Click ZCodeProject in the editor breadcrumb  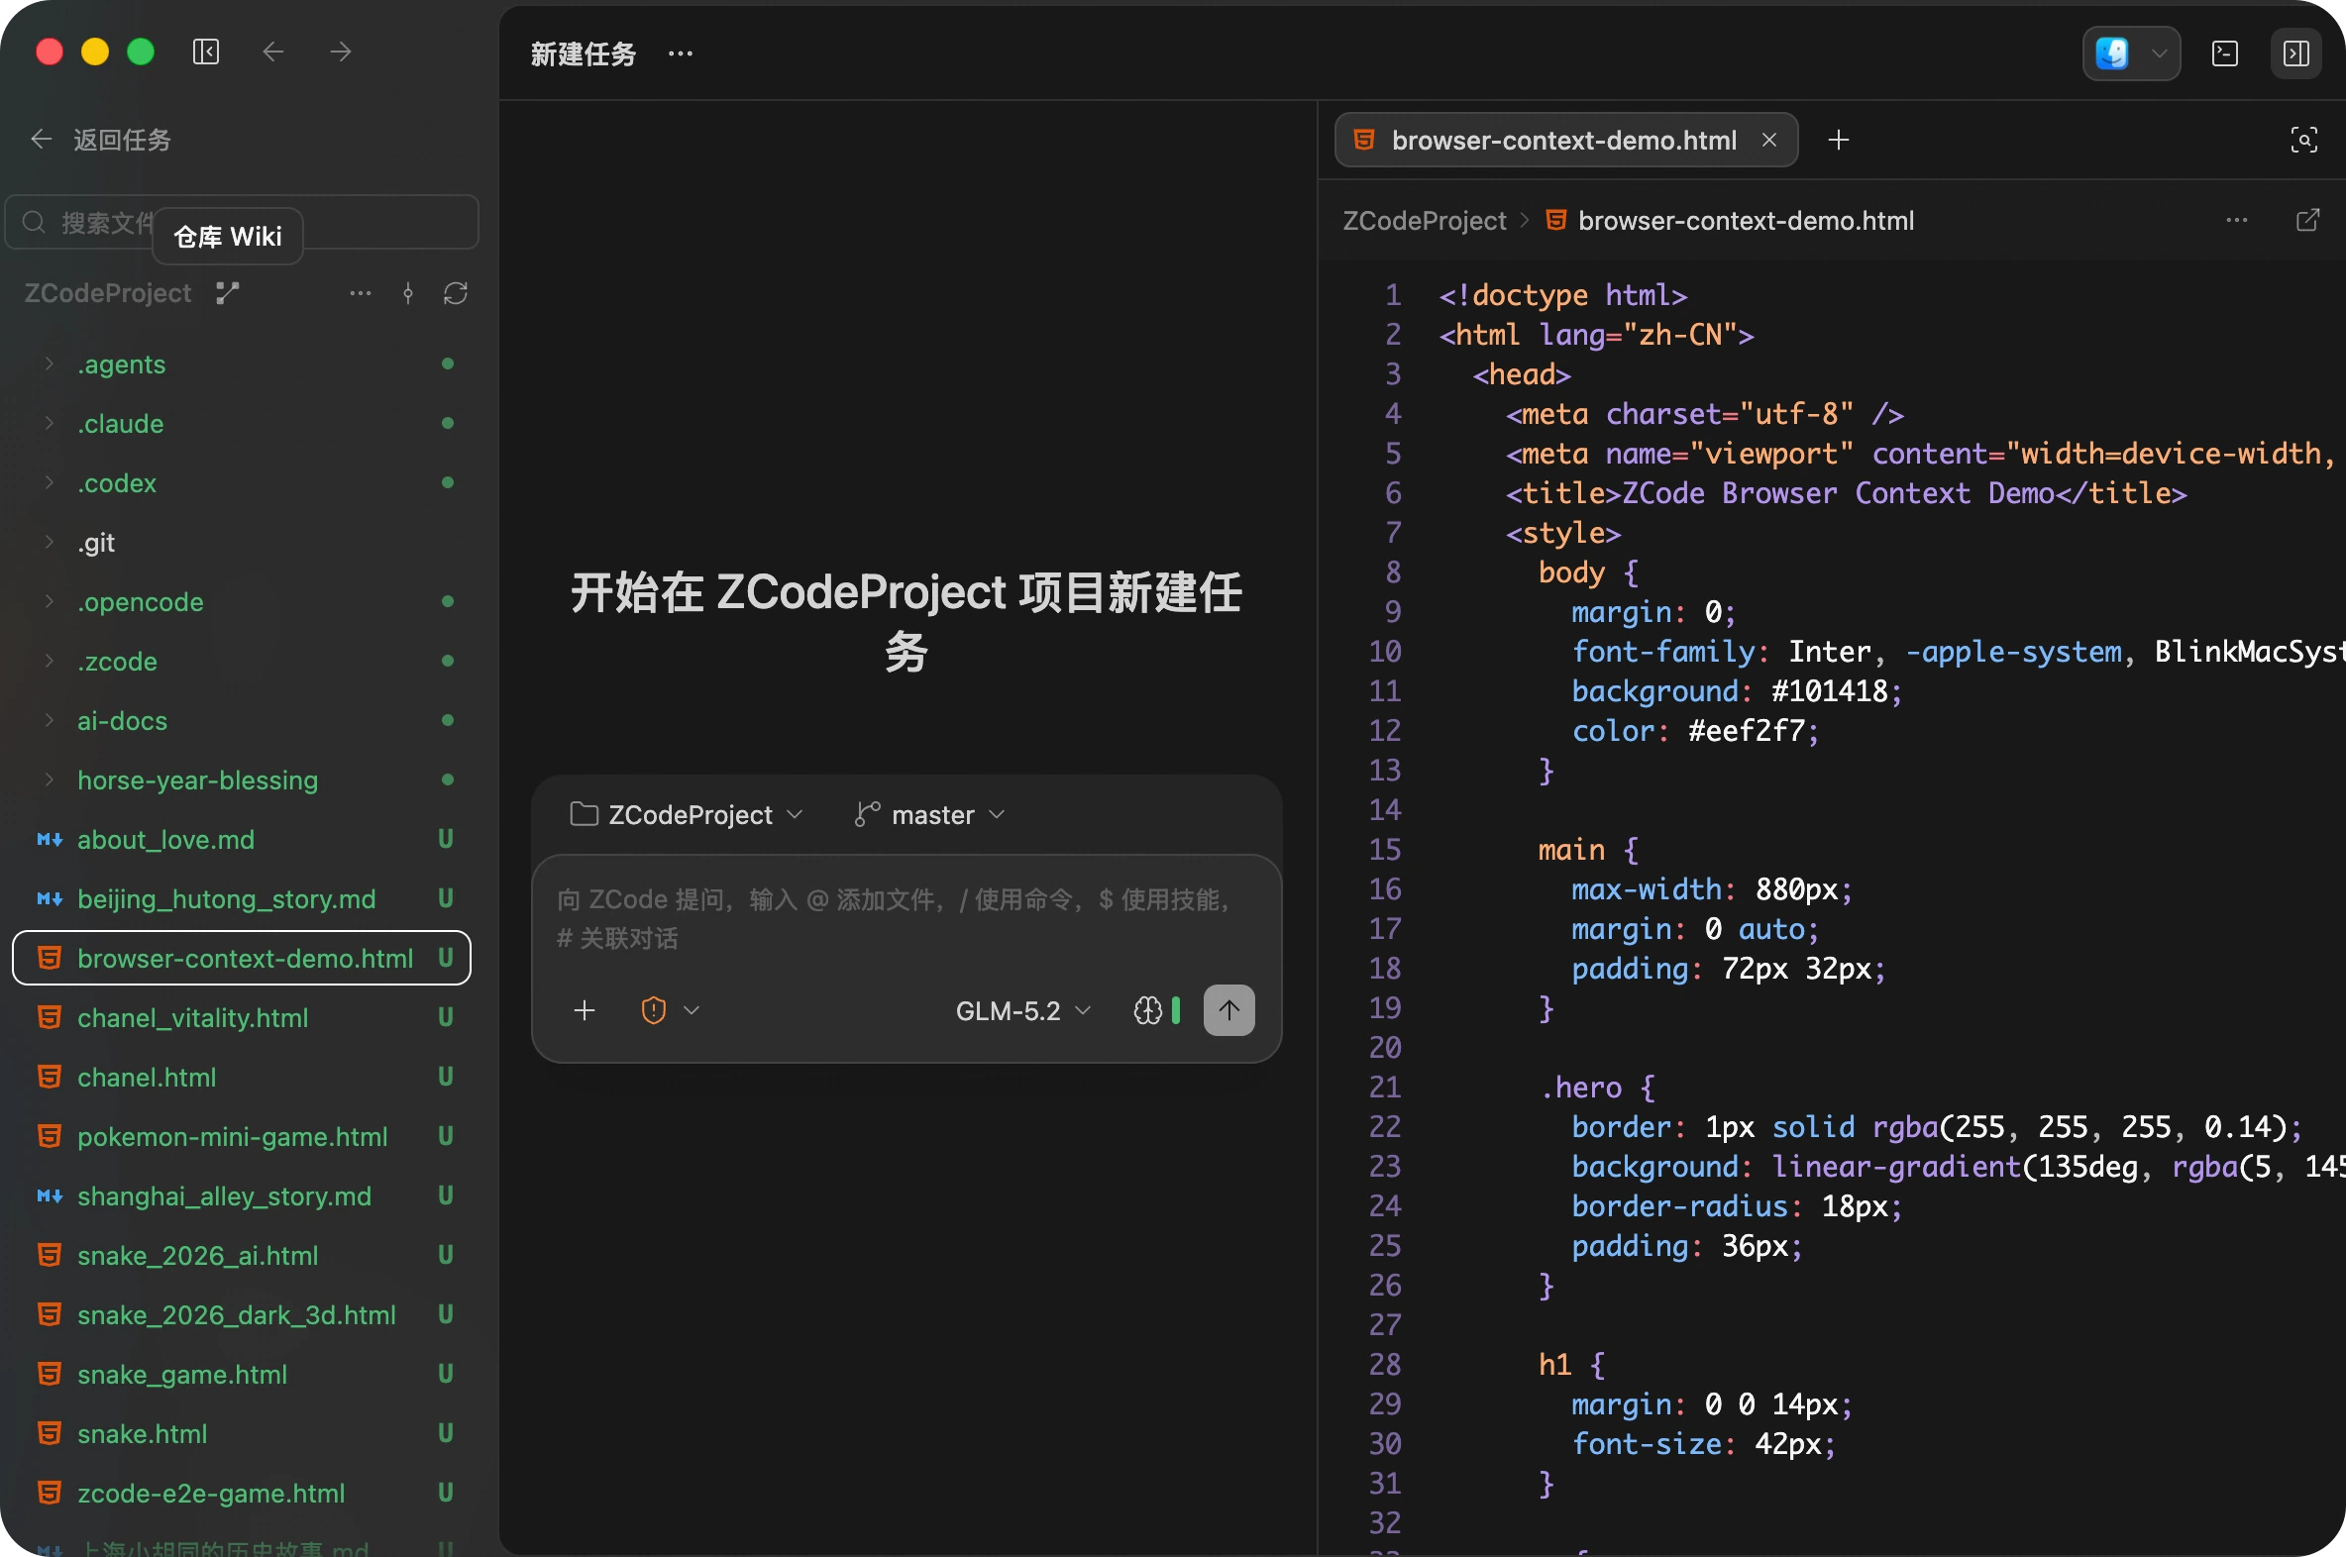click(1425, 221)
